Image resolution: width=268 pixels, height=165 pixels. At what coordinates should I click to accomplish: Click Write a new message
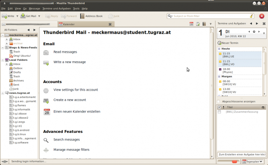(x=70, y=62)
